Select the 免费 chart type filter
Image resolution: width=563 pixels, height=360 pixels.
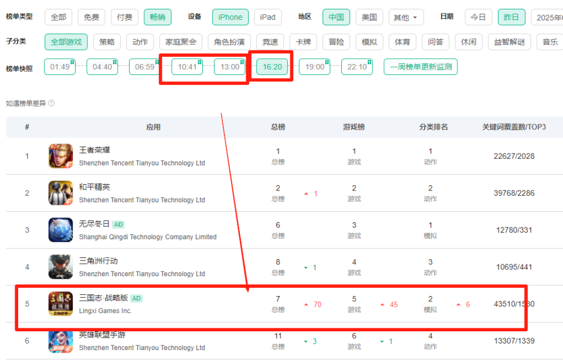(x=91, y=17)
